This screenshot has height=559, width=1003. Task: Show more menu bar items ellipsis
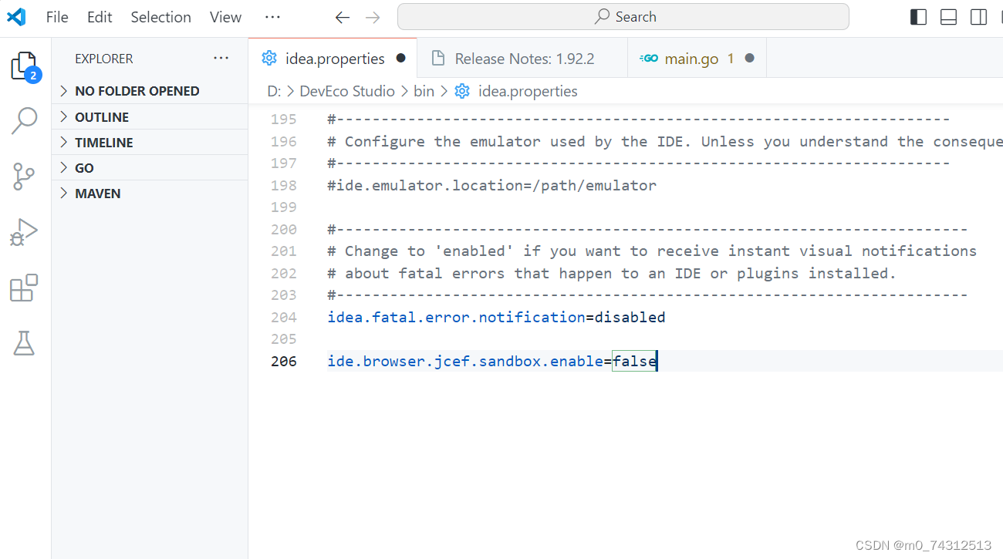point(272,17)
